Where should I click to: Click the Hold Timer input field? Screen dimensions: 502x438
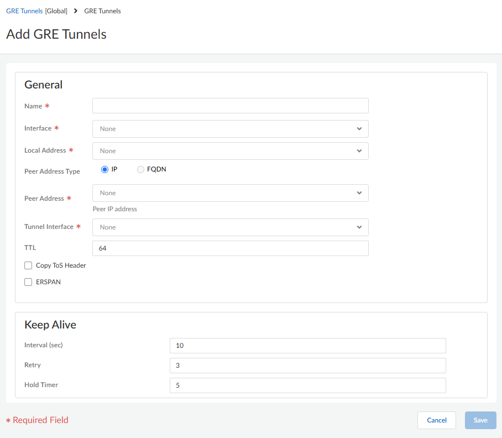click(x=307, y=385)
